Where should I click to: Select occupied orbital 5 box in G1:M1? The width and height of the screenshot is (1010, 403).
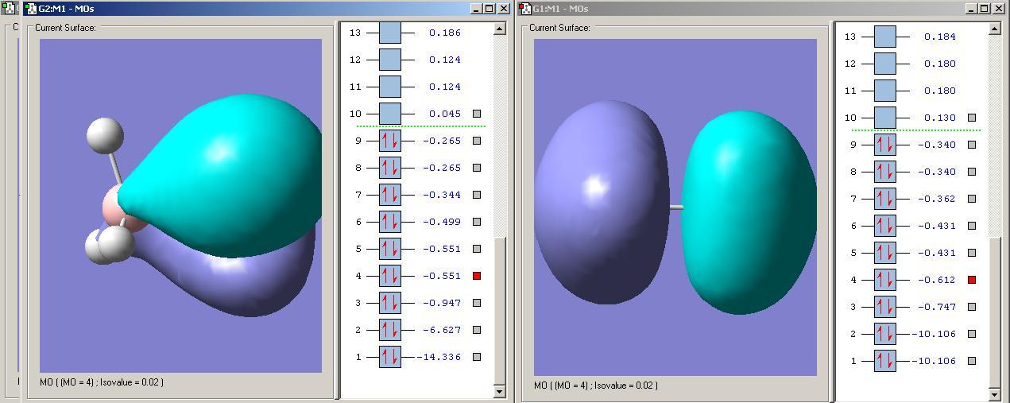click(885, 253)
